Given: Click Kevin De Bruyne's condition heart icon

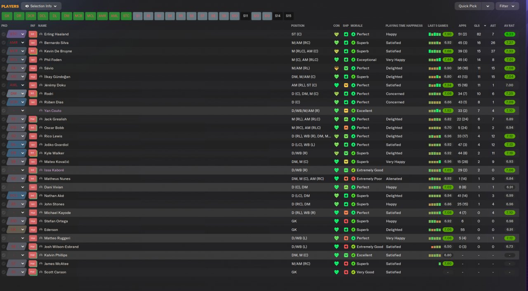Looking at the screenshot, I should (x=336, y=51).
